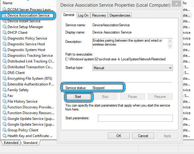Click the Apply button
Image resolution: width=194 pixels, height=154 pixels.
(x=167, y=136)
